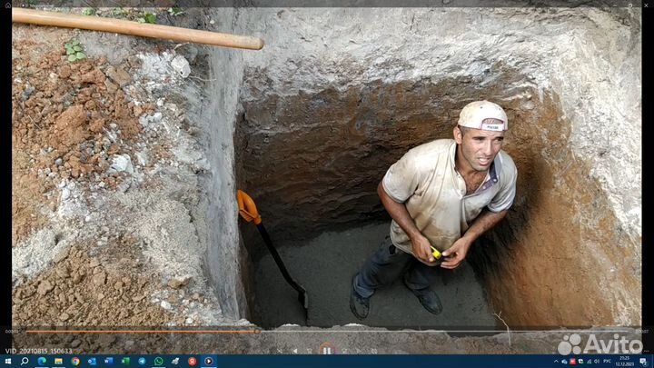The width and height of the screenshot is (654, 368).
Task: Switch the РУС keyboard language indicator
Action: 607,362
